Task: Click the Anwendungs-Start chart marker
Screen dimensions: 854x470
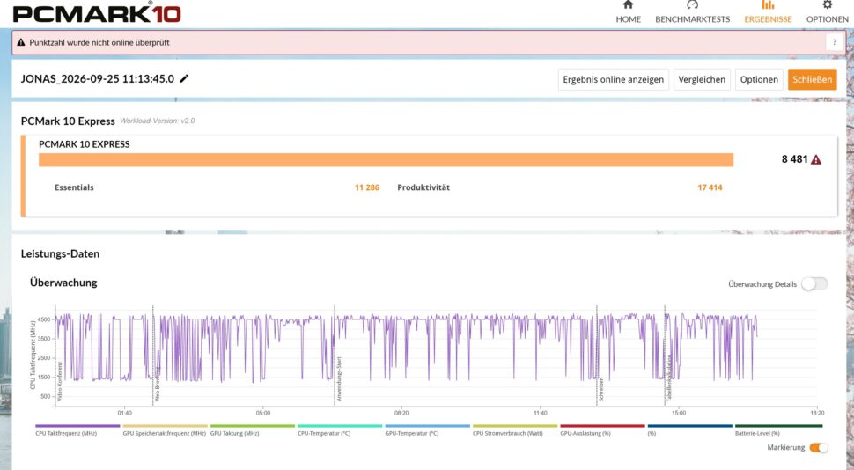Action: click(339, 379)
